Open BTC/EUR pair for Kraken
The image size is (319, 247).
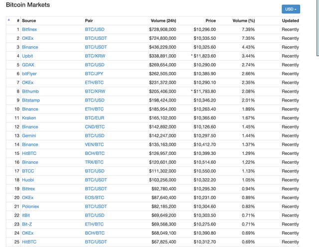[x=94, y=118]
